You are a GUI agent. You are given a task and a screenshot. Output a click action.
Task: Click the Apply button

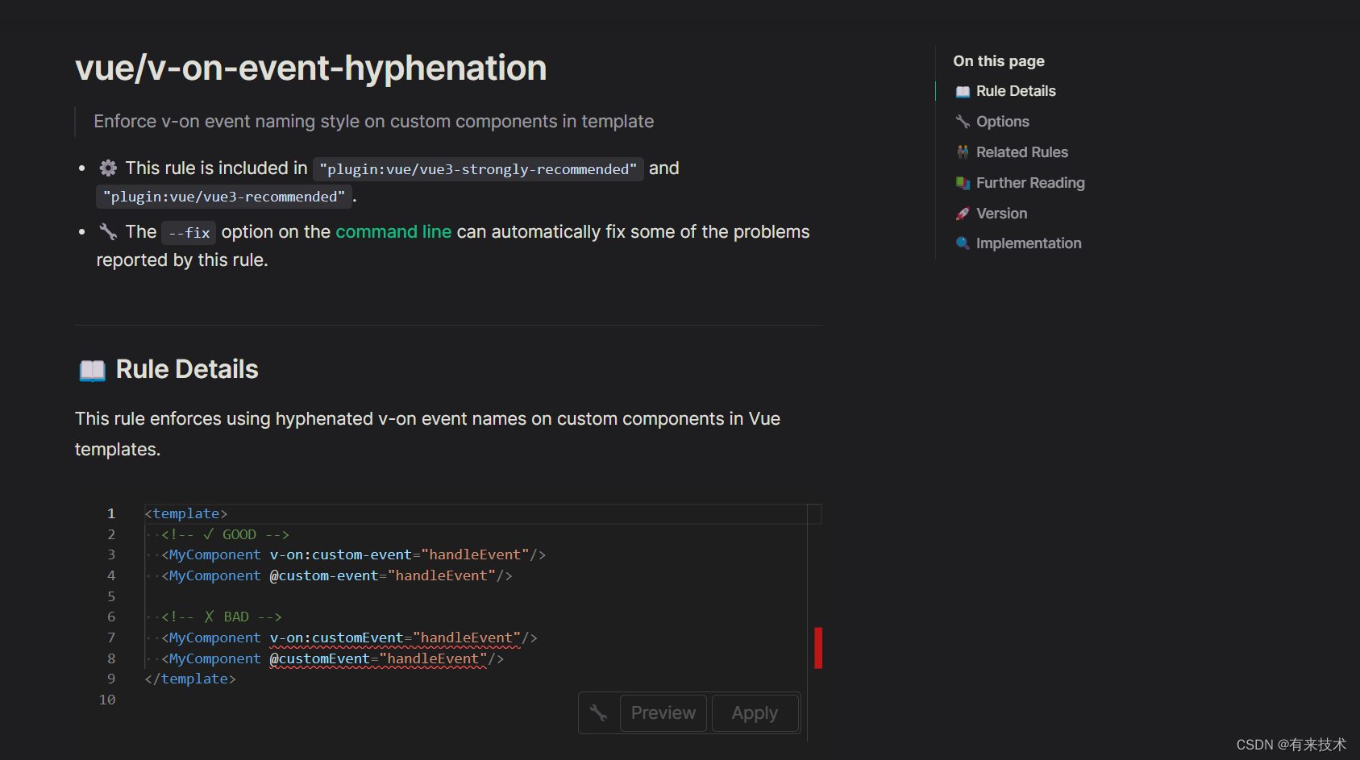[x=755, y=712]
